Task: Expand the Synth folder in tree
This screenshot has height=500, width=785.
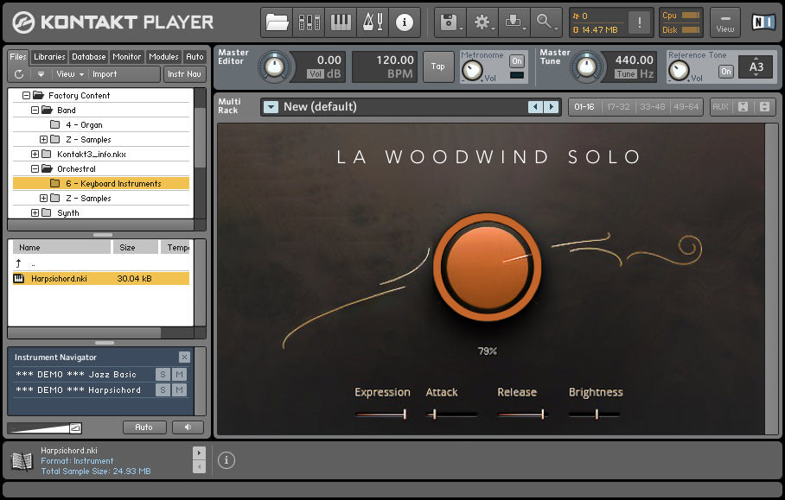Action: pyautogui.click(x=35, y=212)
